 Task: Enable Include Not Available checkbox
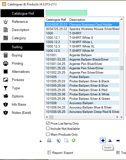48,128
